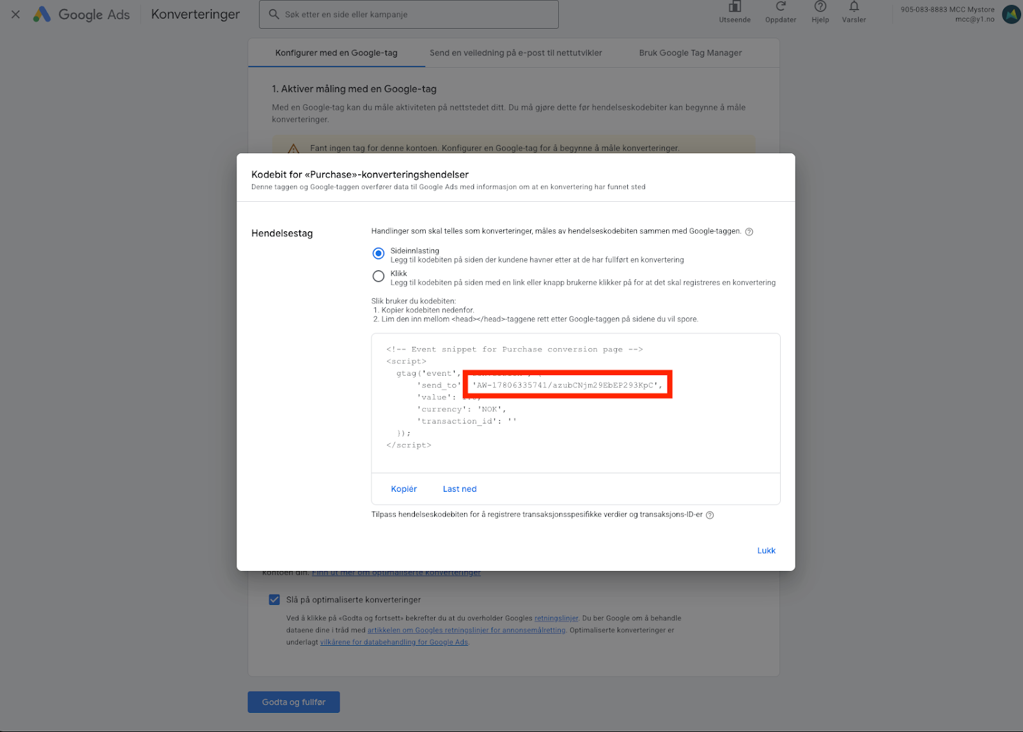Viewport: 1023px width, 732px height.
Task: Click the Hendelsestag section label
Action: click(282, 233)
